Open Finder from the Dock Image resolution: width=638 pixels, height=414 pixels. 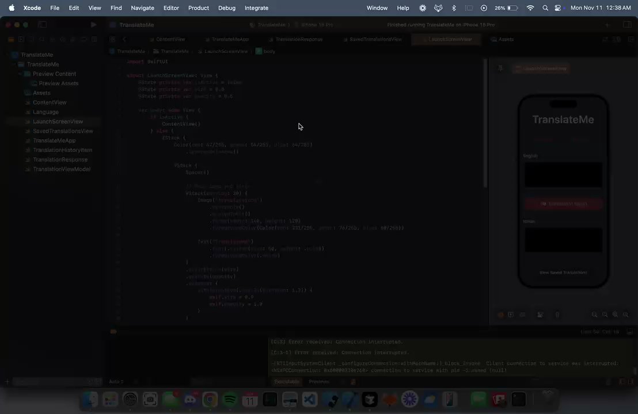pos(90,400)
